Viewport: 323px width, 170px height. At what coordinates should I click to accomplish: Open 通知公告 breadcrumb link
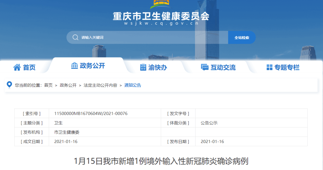tap(133, 85)
